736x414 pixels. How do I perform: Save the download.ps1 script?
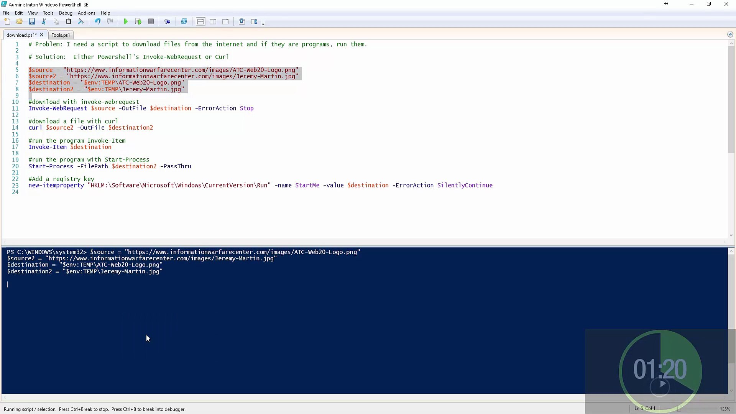pos(32,21)
